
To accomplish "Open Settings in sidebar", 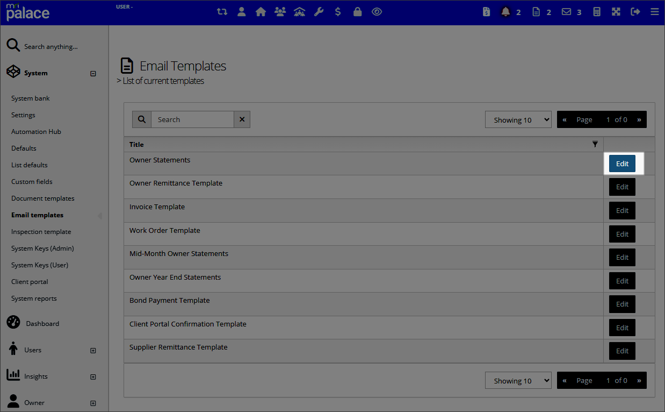I will pos(23,115).
